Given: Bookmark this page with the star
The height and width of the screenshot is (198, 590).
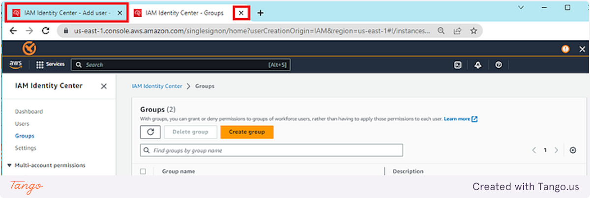Looking at the screenshot, I should pyautogui.click(x=473, y=30).
